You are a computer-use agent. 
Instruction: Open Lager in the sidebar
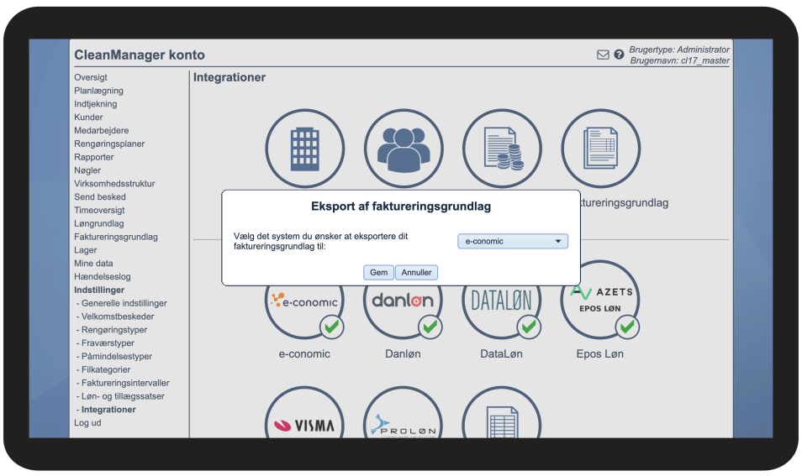86,249
